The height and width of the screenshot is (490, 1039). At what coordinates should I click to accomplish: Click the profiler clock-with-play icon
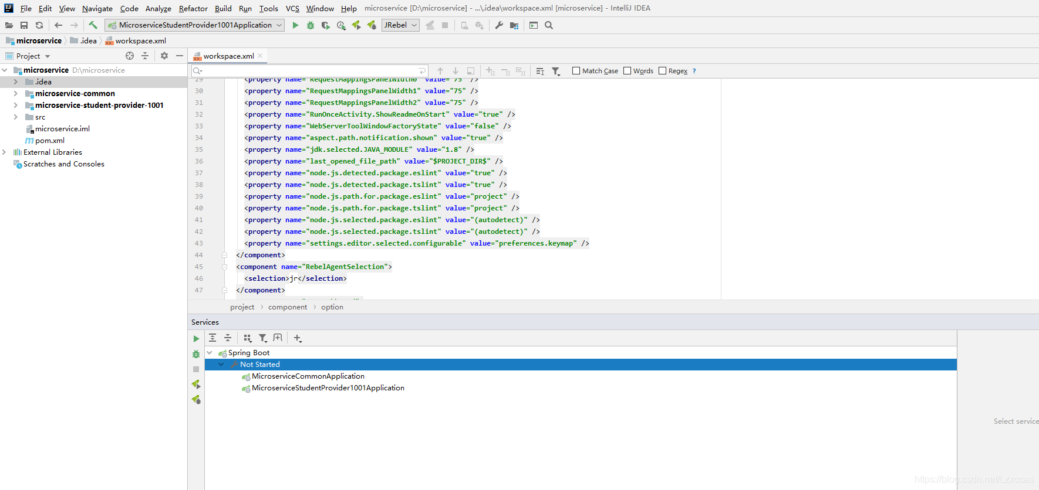click(341, 25)
